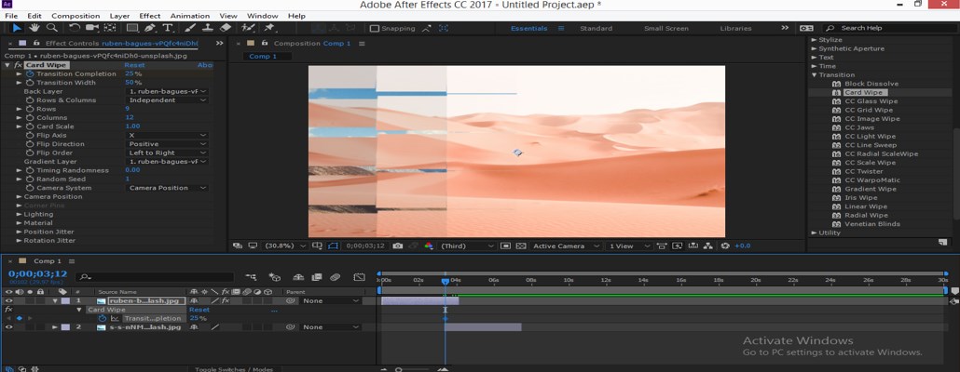Open the Layer menu
Image resolution: width=960 pixels, height=372 pixels.
(x=119, y=16)
